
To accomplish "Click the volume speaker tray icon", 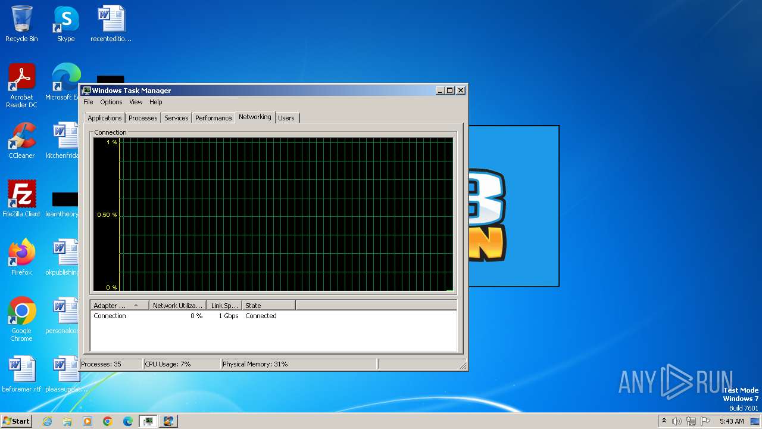I will [677, 421].
